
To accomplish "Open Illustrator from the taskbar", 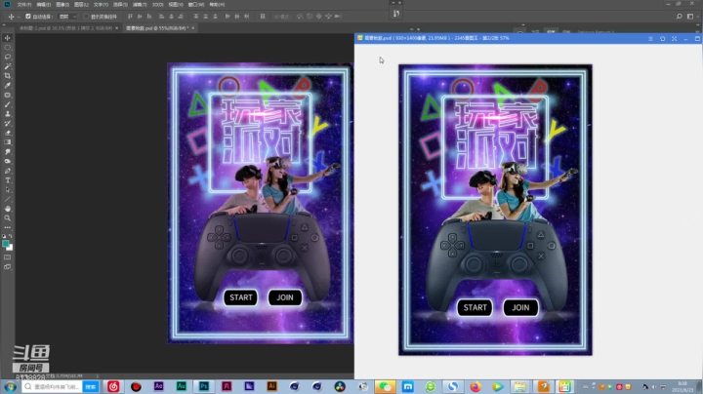I will 271,386.
